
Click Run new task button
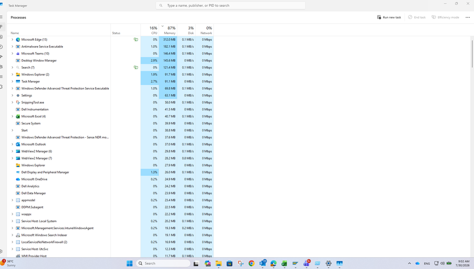coord(389,17)
